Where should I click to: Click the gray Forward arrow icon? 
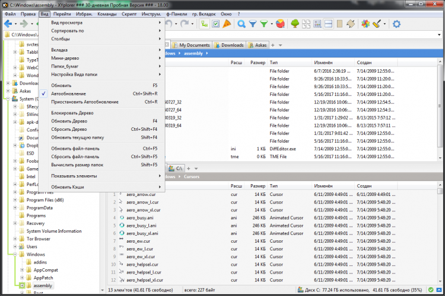(x=24, y=24)
